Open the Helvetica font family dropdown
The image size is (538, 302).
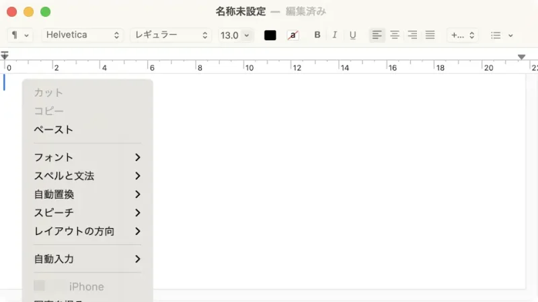click(83, 35)
